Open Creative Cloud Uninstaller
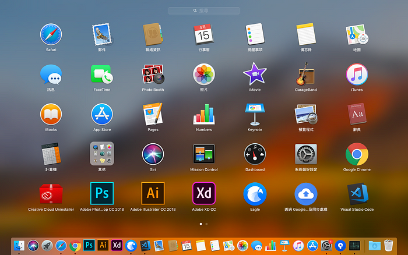The width and height of the screenshot is (408, 255). point(51,194)
